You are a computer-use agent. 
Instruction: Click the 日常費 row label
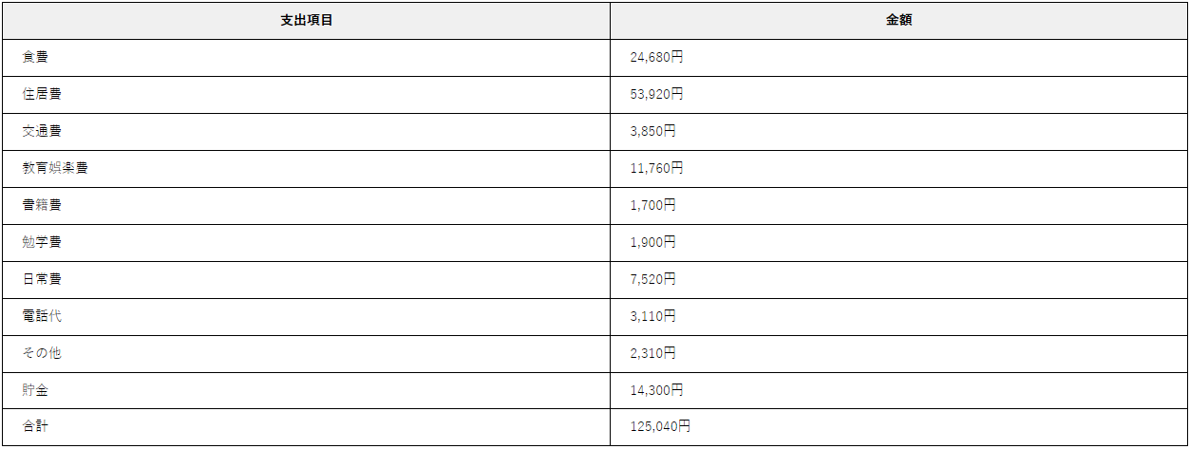point(43,279)
